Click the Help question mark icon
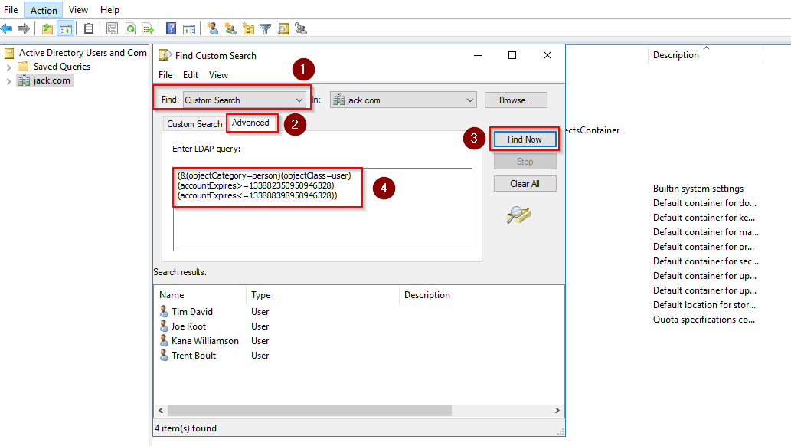 coord(171,28)
